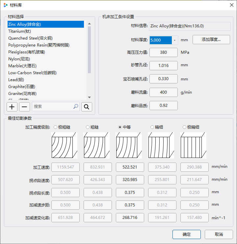Choose the 极精细 precision radio button
Image resolution: width=237 pixels, height=244 pixels.
tap(184, 127)
